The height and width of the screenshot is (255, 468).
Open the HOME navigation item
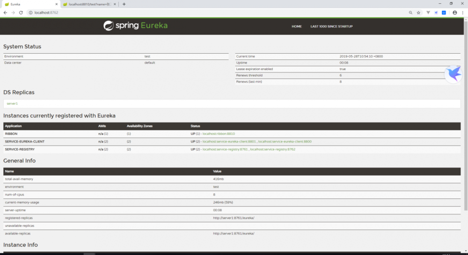tap(297, 27)
